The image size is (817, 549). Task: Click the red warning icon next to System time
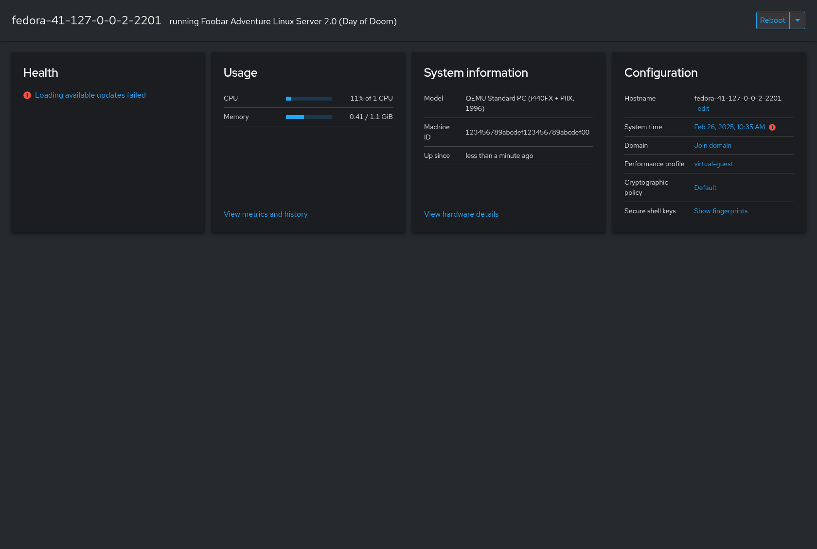[x=772, y=127]
